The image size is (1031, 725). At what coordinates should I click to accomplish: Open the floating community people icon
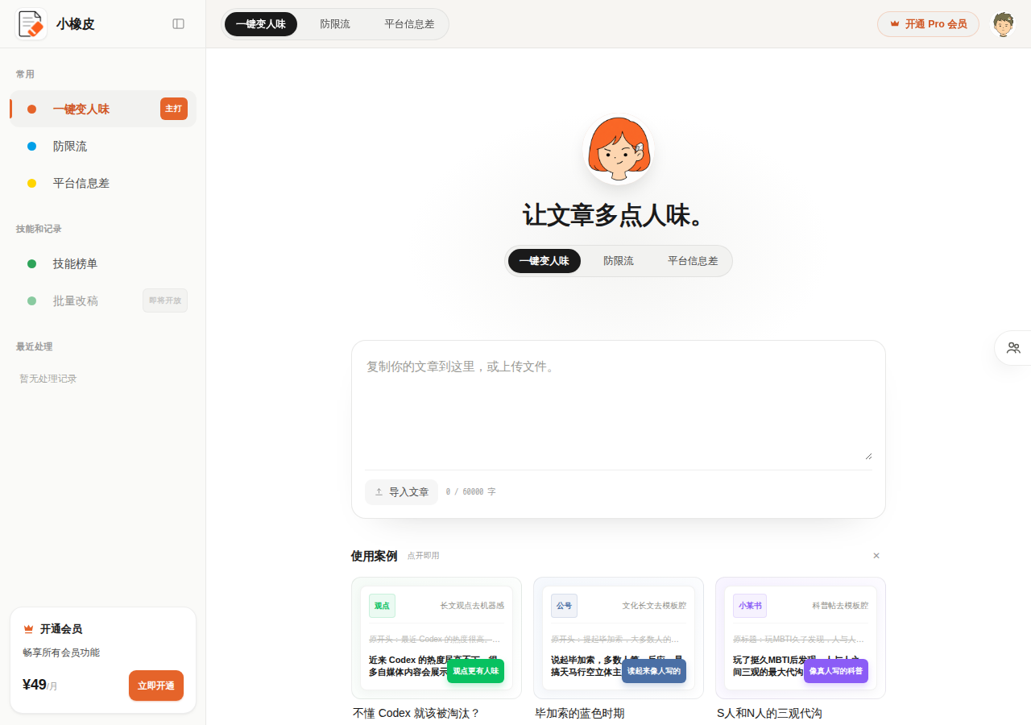point(1013,348)
